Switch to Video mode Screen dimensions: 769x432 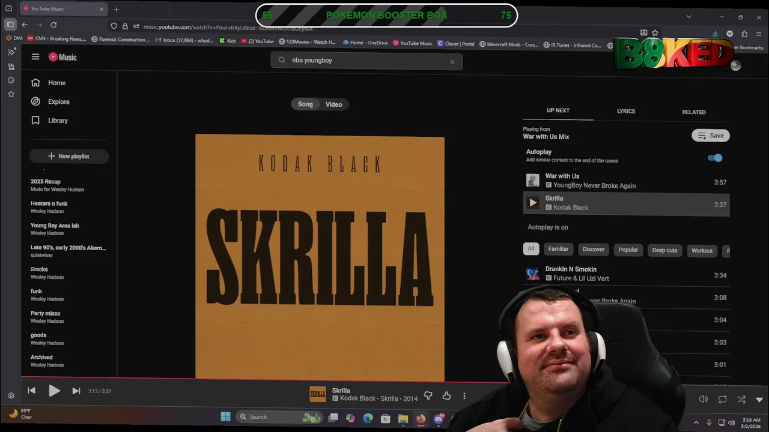click(333, 104)
